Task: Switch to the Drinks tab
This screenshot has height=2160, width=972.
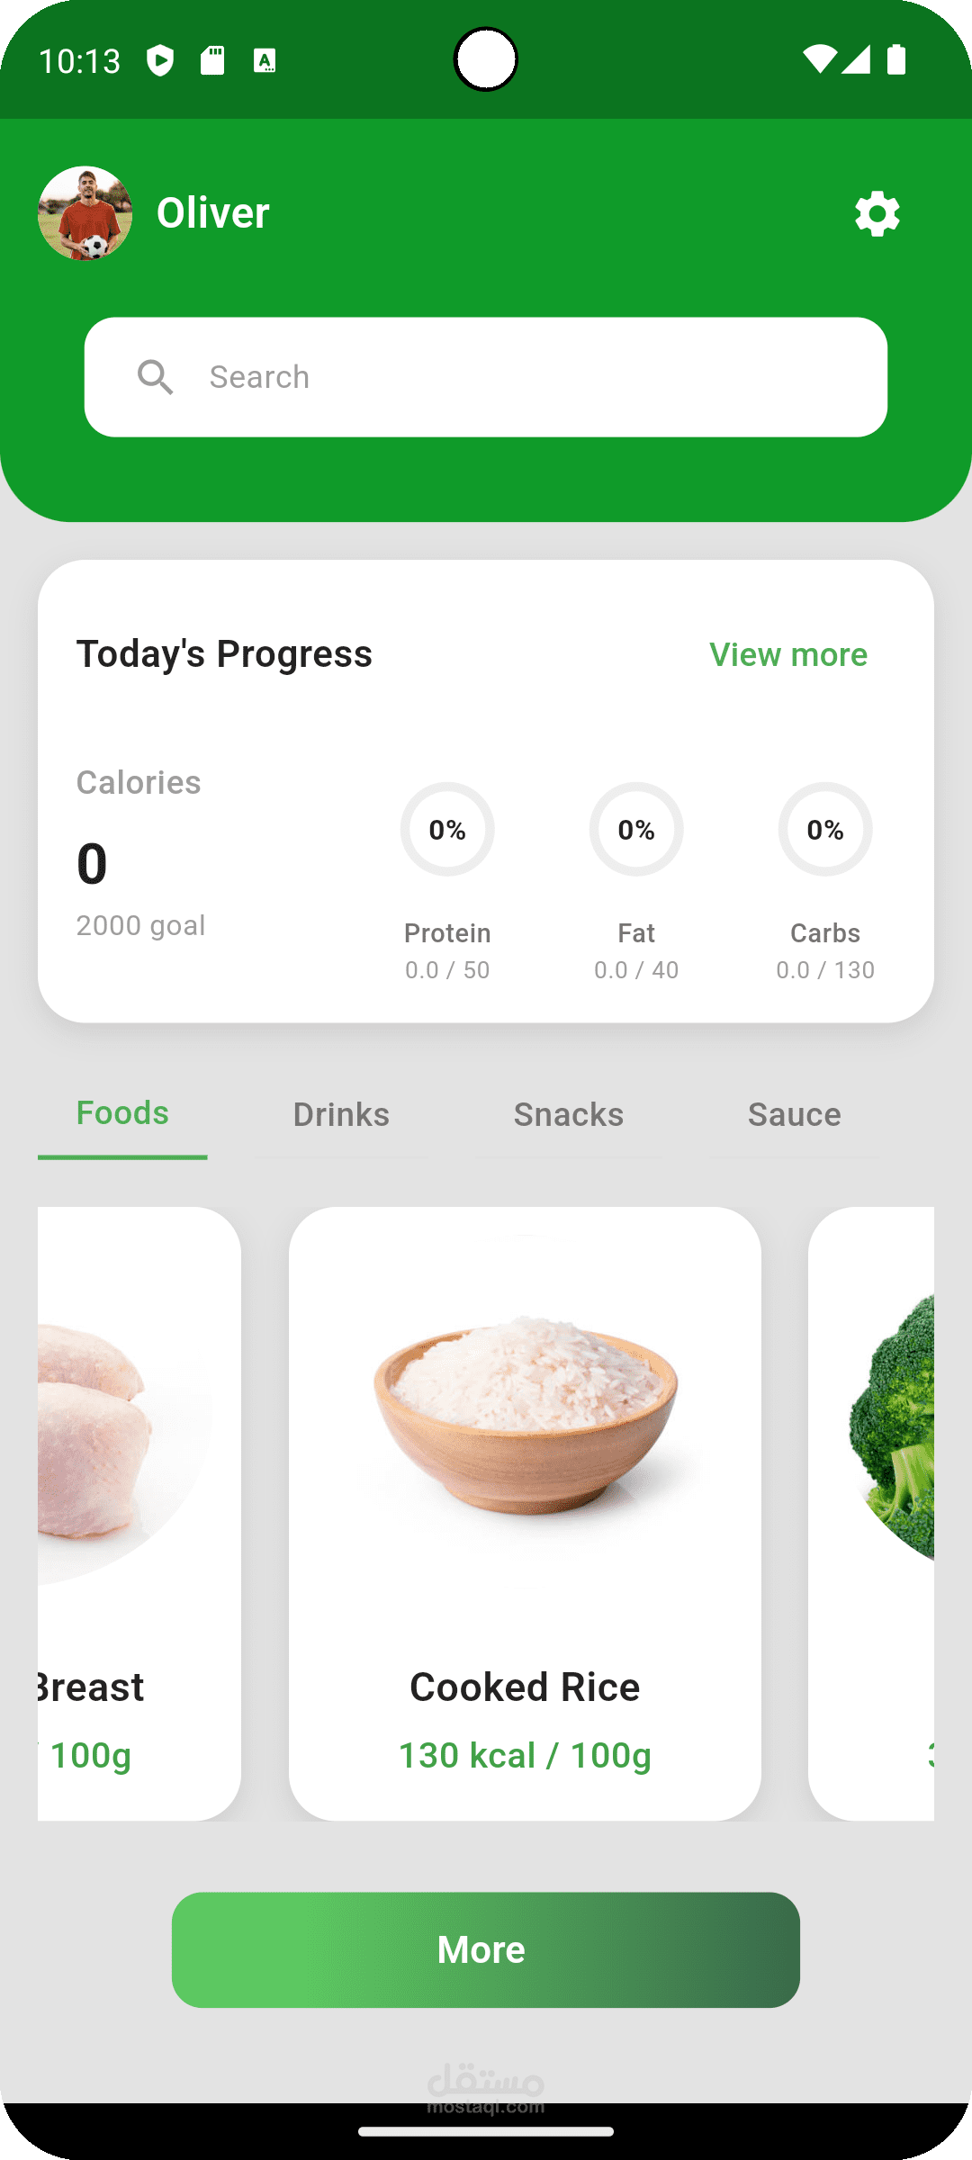Action: tap(341, 1115)
